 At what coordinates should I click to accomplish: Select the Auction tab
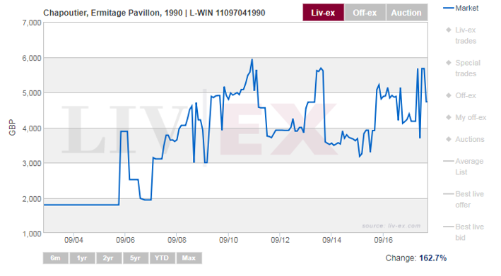click(x=406, y=13)
